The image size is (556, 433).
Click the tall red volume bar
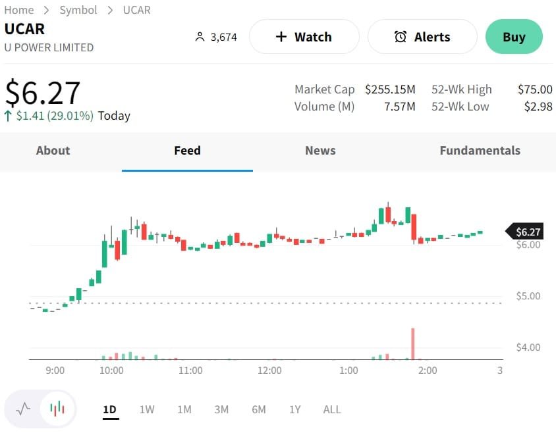pos(412,344)
